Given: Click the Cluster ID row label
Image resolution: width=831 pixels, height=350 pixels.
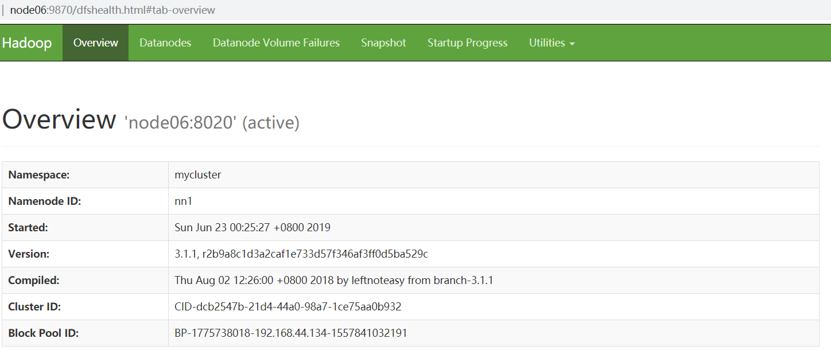Looking at the screenshot, I should point(34,307).
